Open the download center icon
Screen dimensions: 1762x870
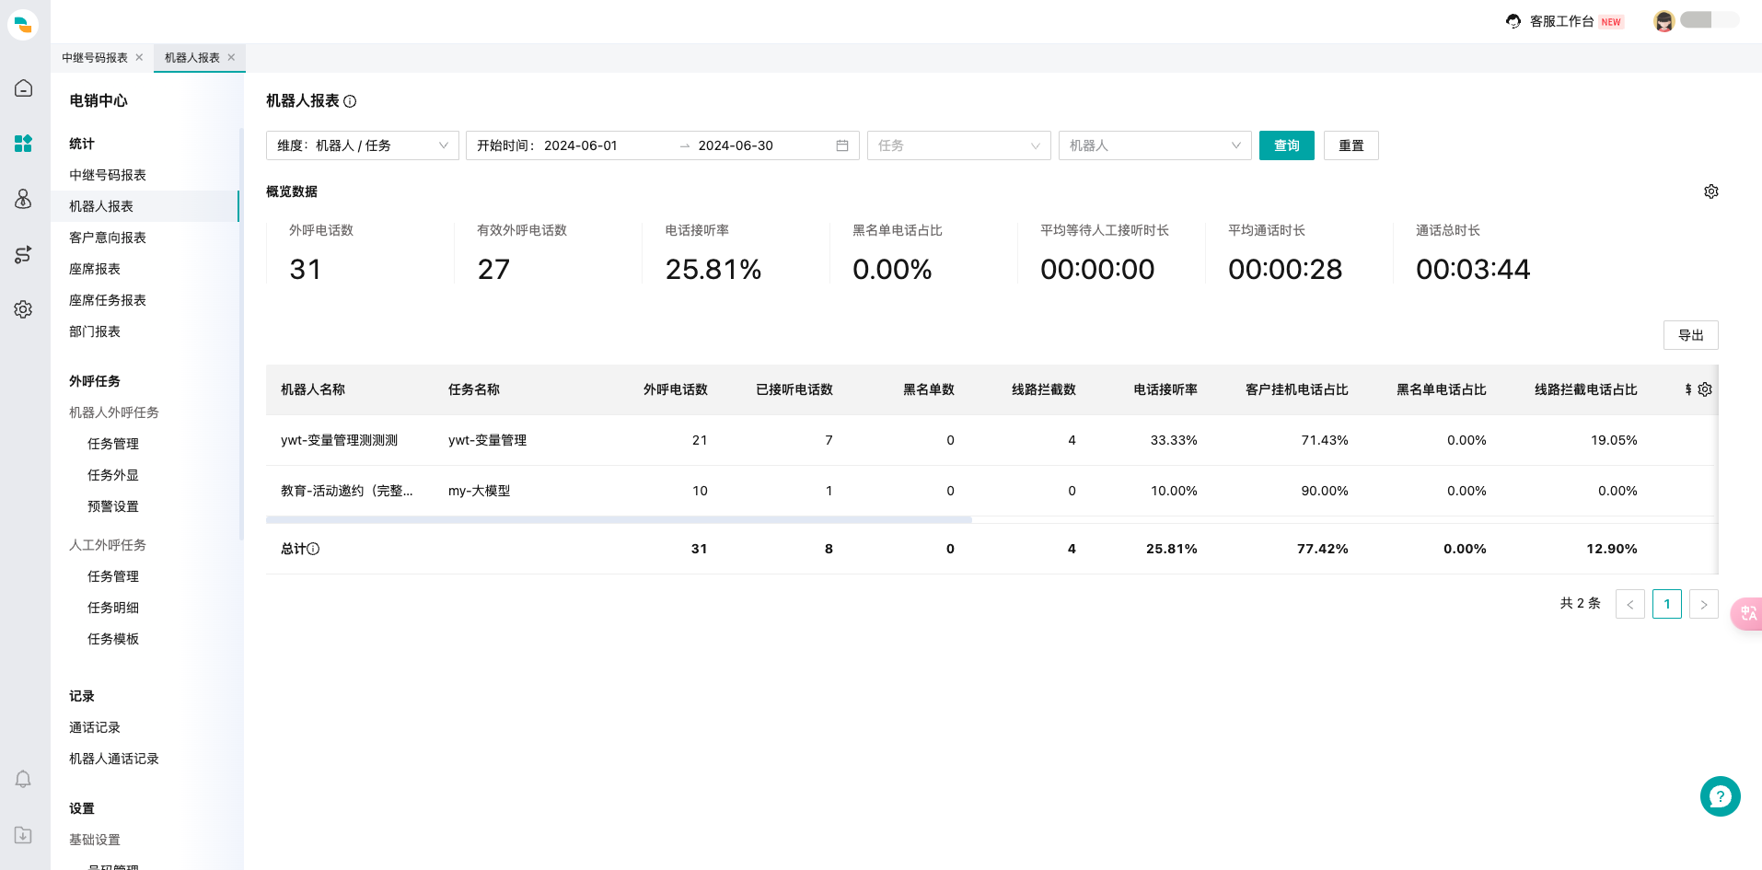pyautogui.click(x=23, y=835)
